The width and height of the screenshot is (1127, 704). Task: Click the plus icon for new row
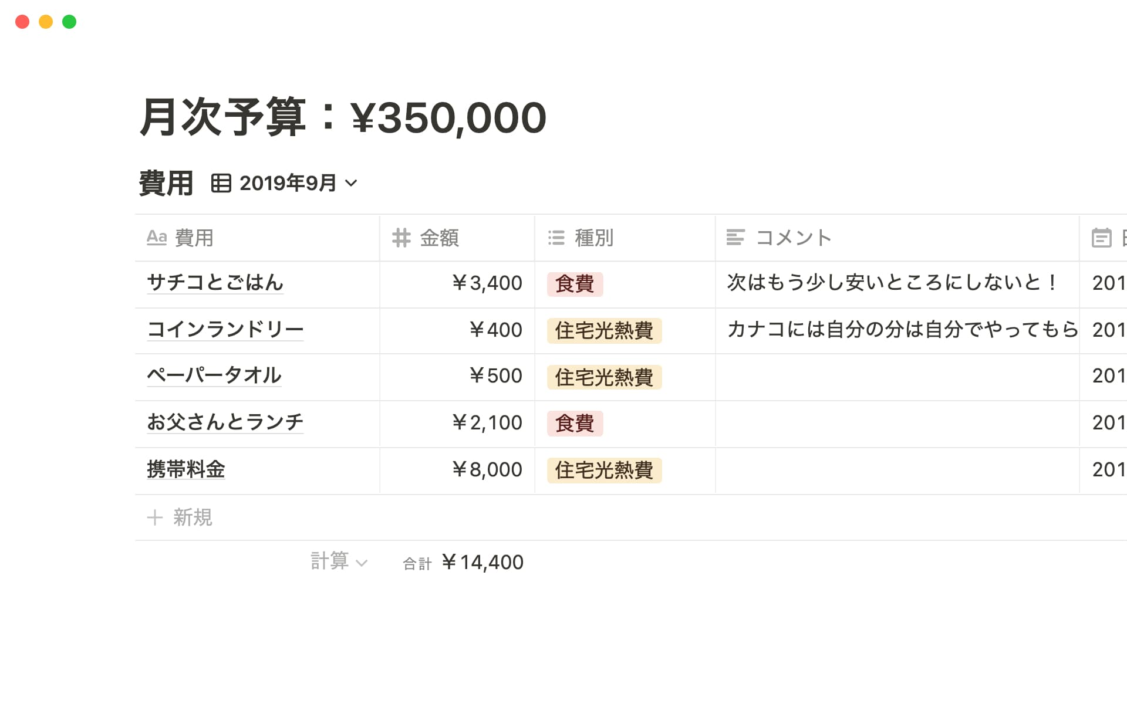154,517
